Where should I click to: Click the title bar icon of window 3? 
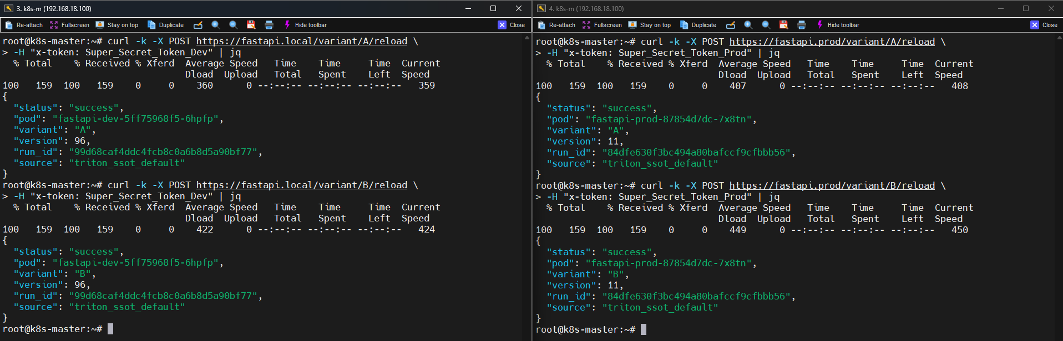[8, 8]
